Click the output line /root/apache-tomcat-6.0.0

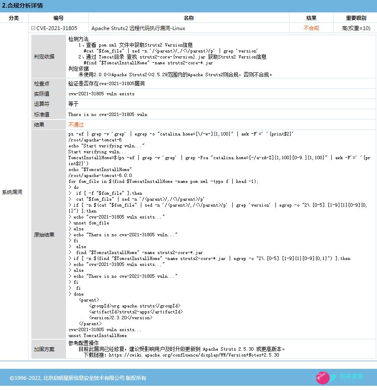(100, 176)
